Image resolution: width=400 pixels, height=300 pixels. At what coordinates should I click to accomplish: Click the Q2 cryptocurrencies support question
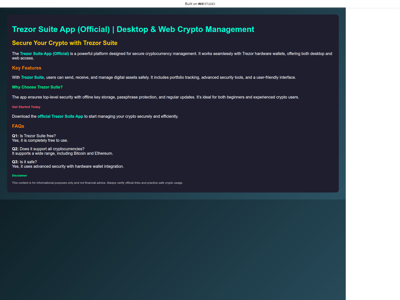[48, 149]
